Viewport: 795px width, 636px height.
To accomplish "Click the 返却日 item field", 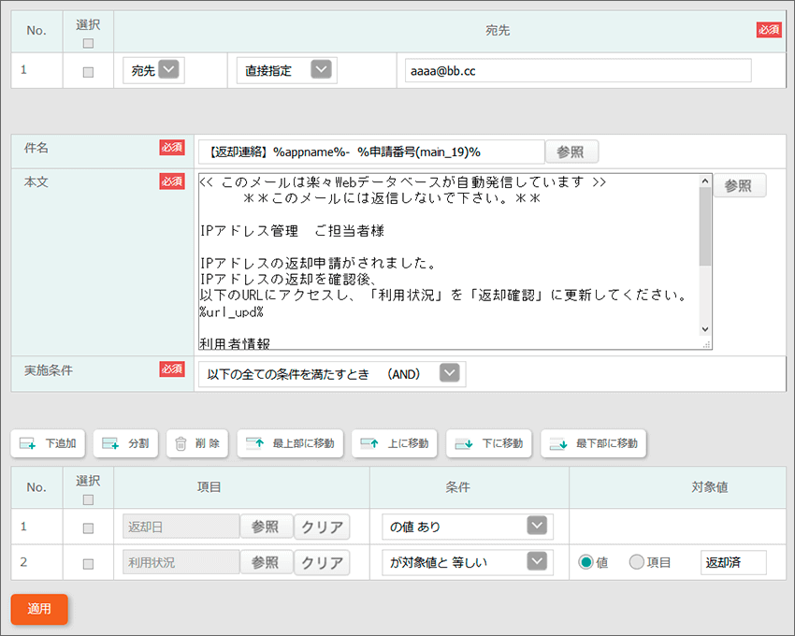I will pos(181,527).
